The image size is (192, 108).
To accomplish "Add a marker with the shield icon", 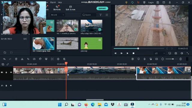I will [x=139, y=59].
